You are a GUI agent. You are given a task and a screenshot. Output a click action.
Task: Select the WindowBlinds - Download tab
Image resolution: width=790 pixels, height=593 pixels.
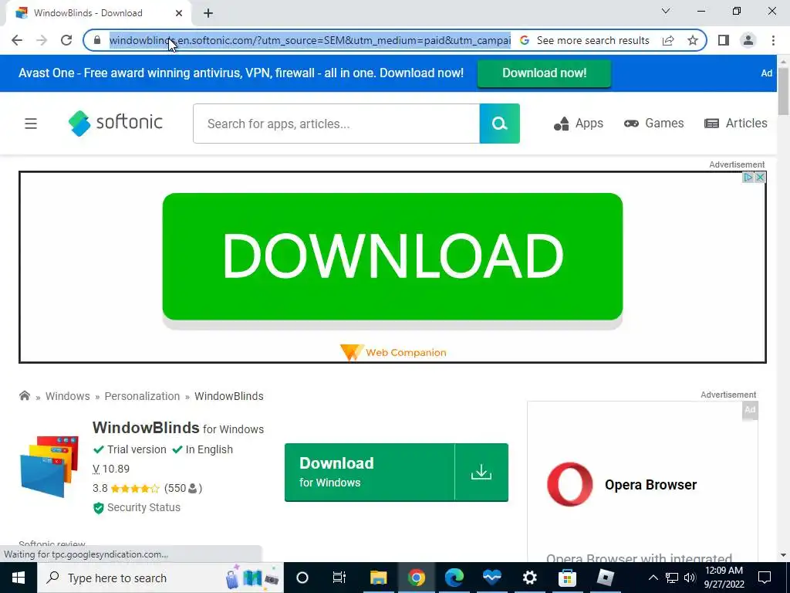(100, 13)
